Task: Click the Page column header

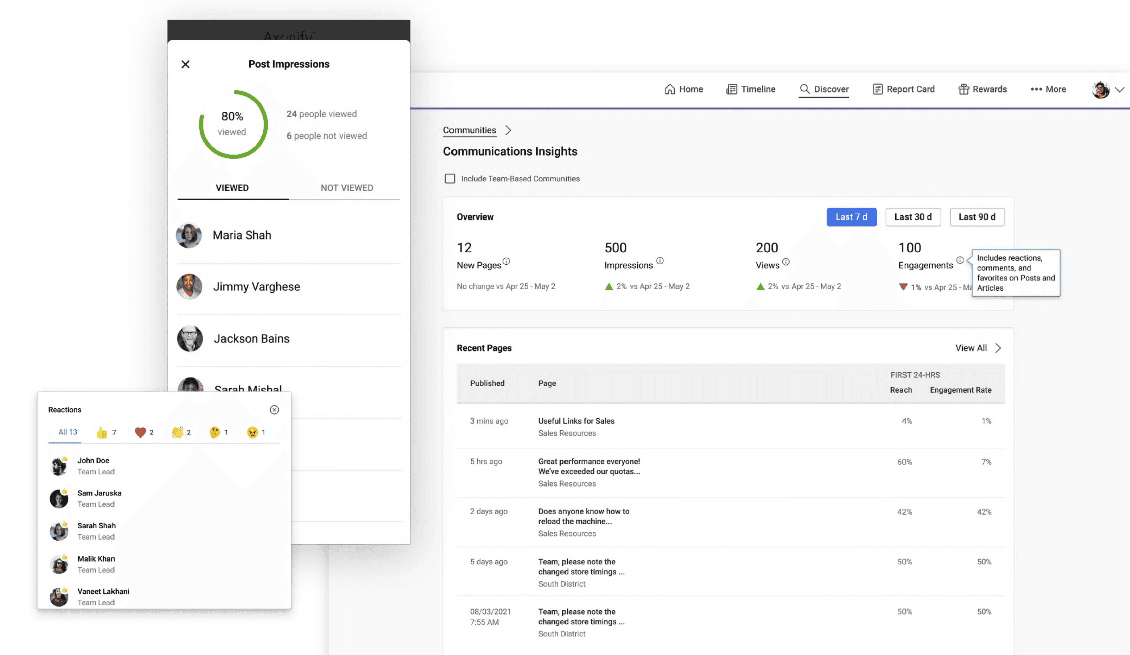Action: (x=547, y=383)
